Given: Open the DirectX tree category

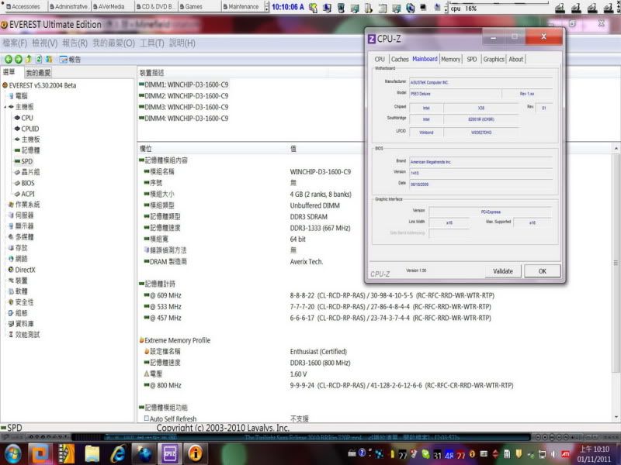Looking at the screenshot, I should (x=22, y=270).
